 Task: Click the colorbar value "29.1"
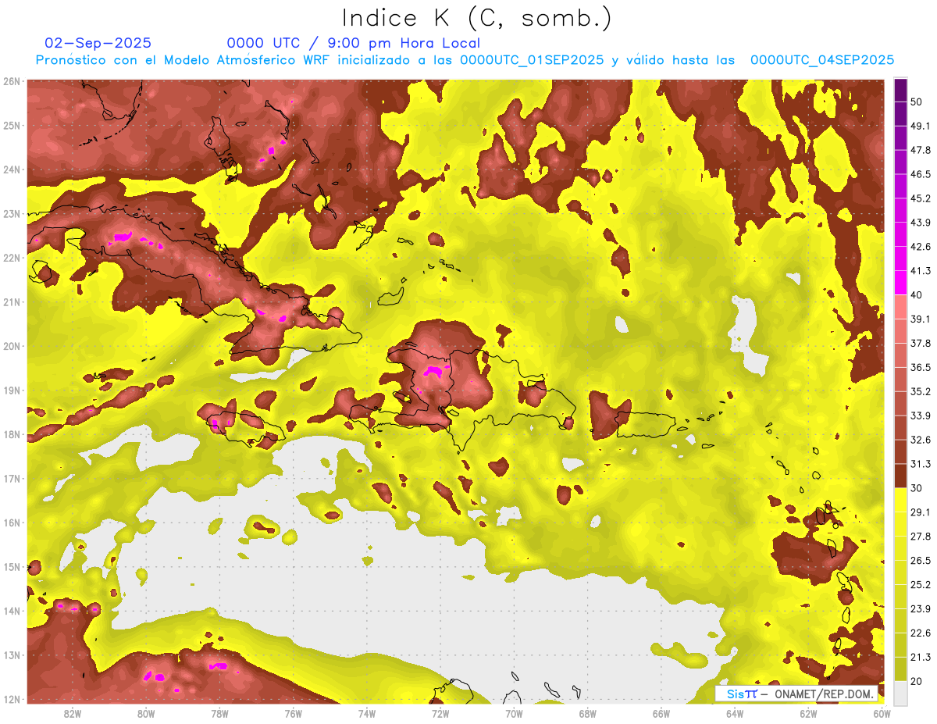pos(919,512)
